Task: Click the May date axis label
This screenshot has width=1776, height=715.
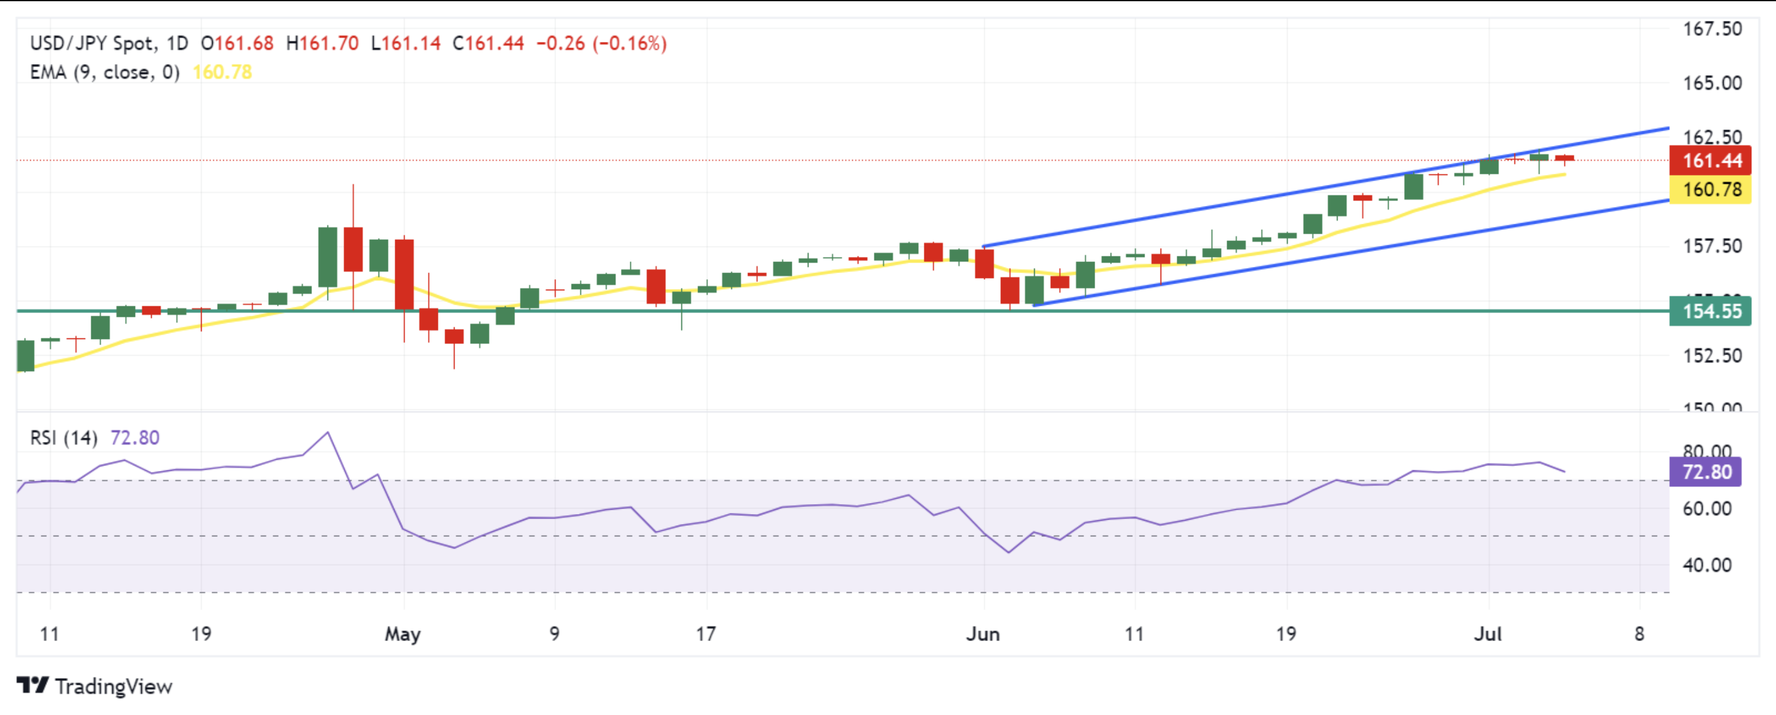Action: point(403,634)
